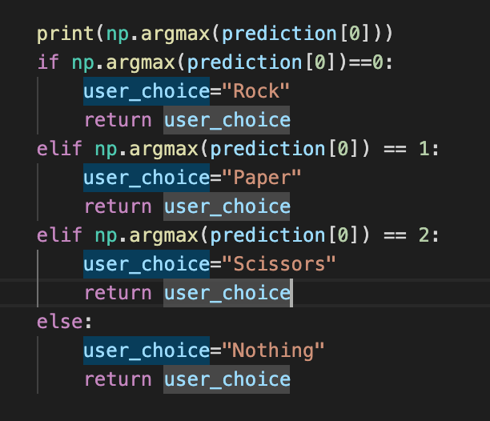Place cursor on user_choice before "Rock"
Screen dimensions: 490x421
click(x=147, y=91)
